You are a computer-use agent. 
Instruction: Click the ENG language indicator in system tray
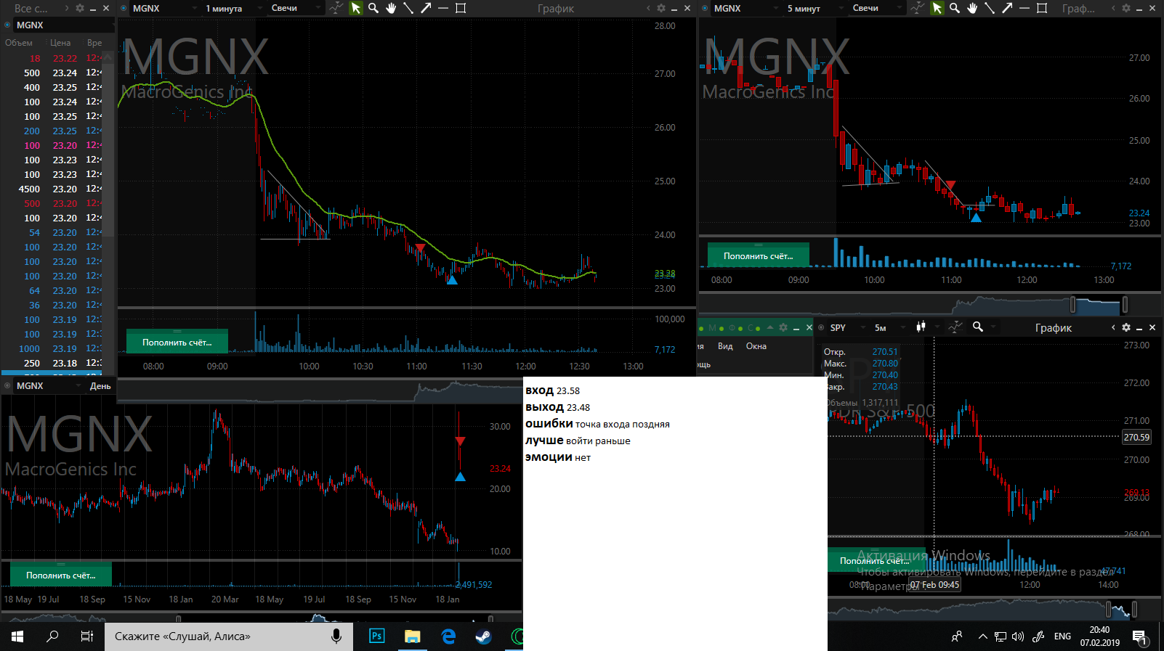[x=1062, y=636]
